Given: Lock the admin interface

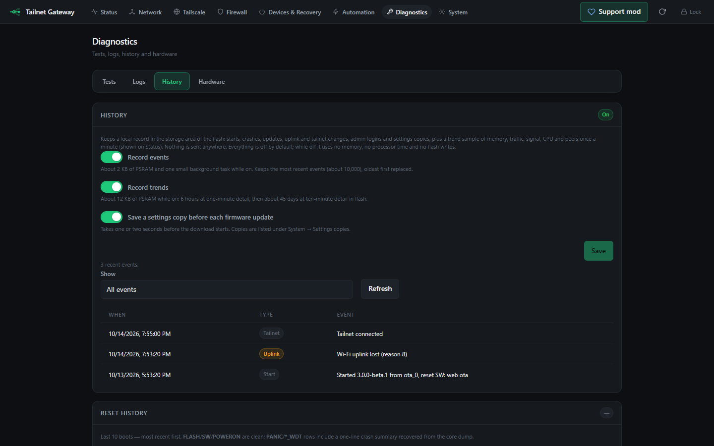Looking at the screenshot, I should coord(691,12).
